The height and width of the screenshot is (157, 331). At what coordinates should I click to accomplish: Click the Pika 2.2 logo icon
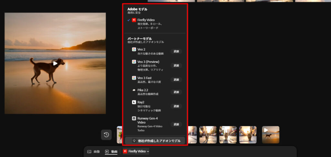click(x=134, y=90)
